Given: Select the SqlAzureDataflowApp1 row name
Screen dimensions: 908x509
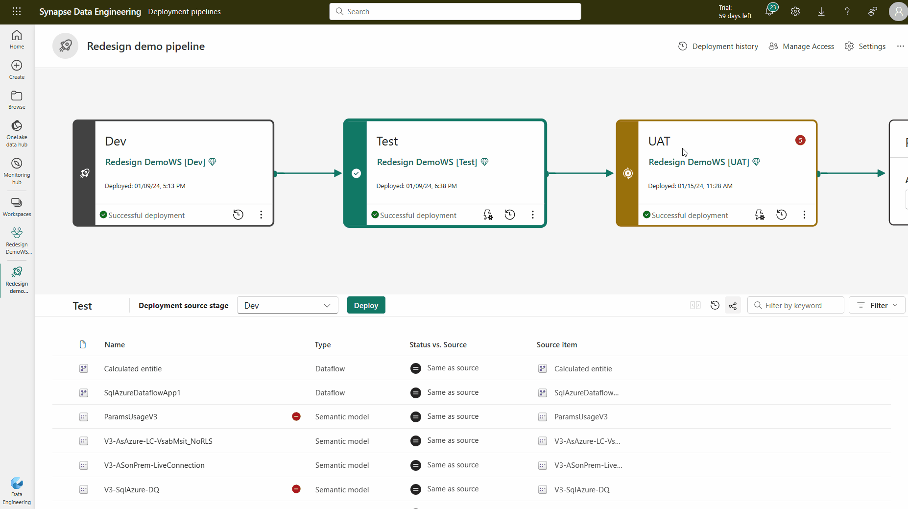Looking at the screenshot, I should tap(142, 392).
